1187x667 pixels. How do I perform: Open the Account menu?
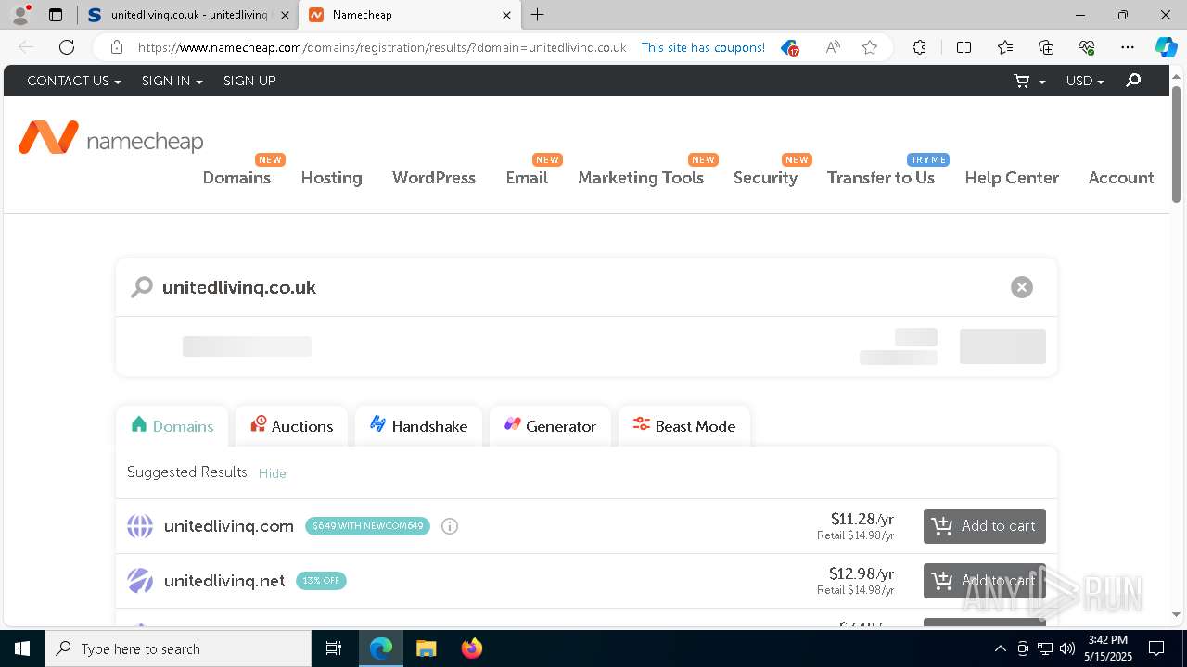[x=1121, y=178]
